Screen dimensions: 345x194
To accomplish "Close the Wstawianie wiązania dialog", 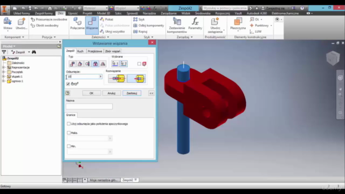I will point(152,42).
